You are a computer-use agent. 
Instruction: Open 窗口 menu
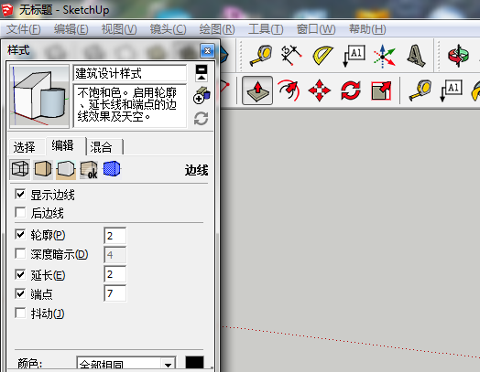(x=316, y=29)
